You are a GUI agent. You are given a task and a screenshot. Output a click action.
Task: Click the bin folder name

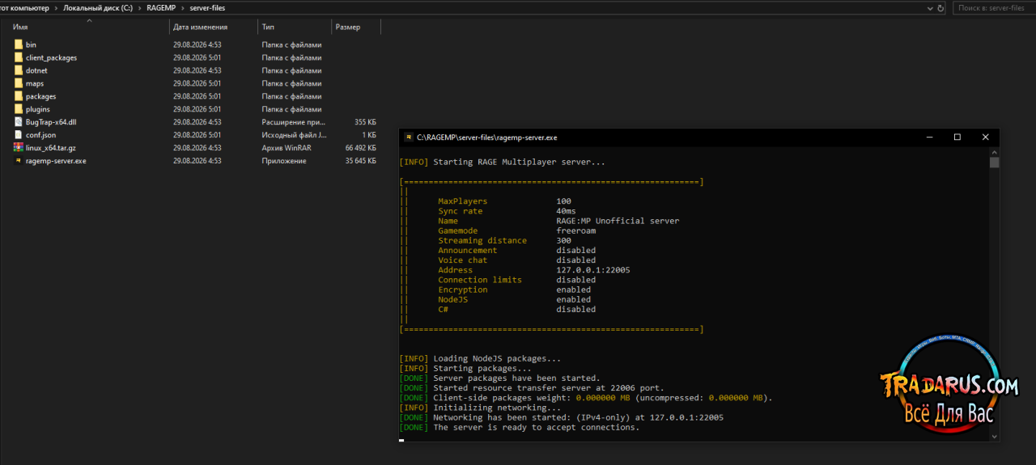(31, 44)
